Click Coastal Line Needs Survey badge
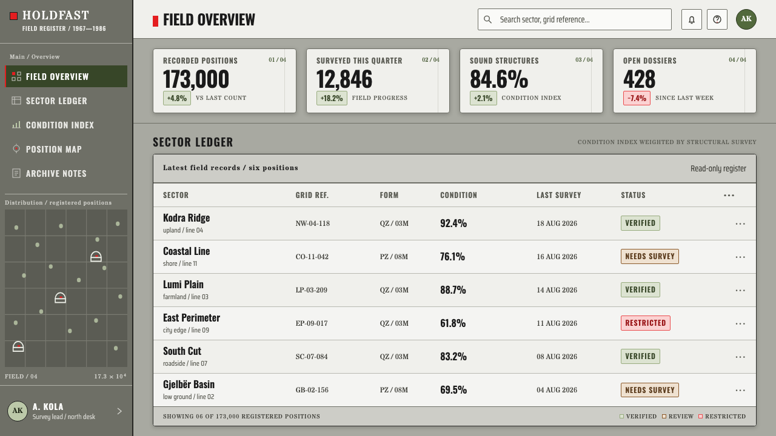 pos(650,257)
